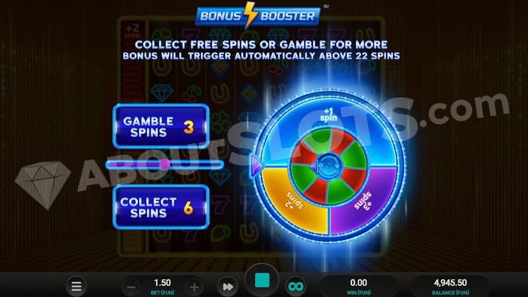Open the hamburger menu
528x297 pixels.
coord(76,286)
